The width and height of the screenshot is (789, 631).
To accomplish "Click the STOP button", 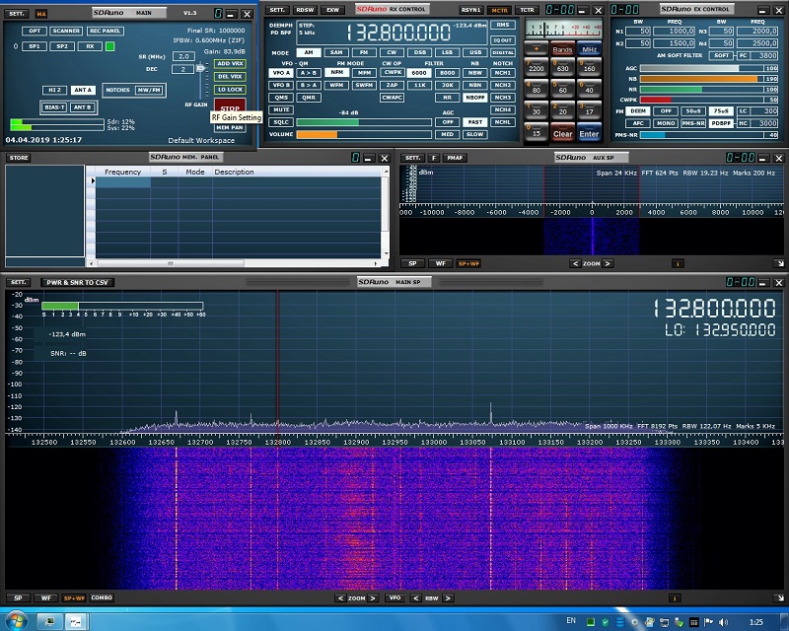I will pos(230,107).
